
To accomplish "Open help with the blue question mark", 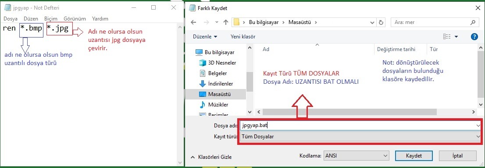I will tap(474, 37).
